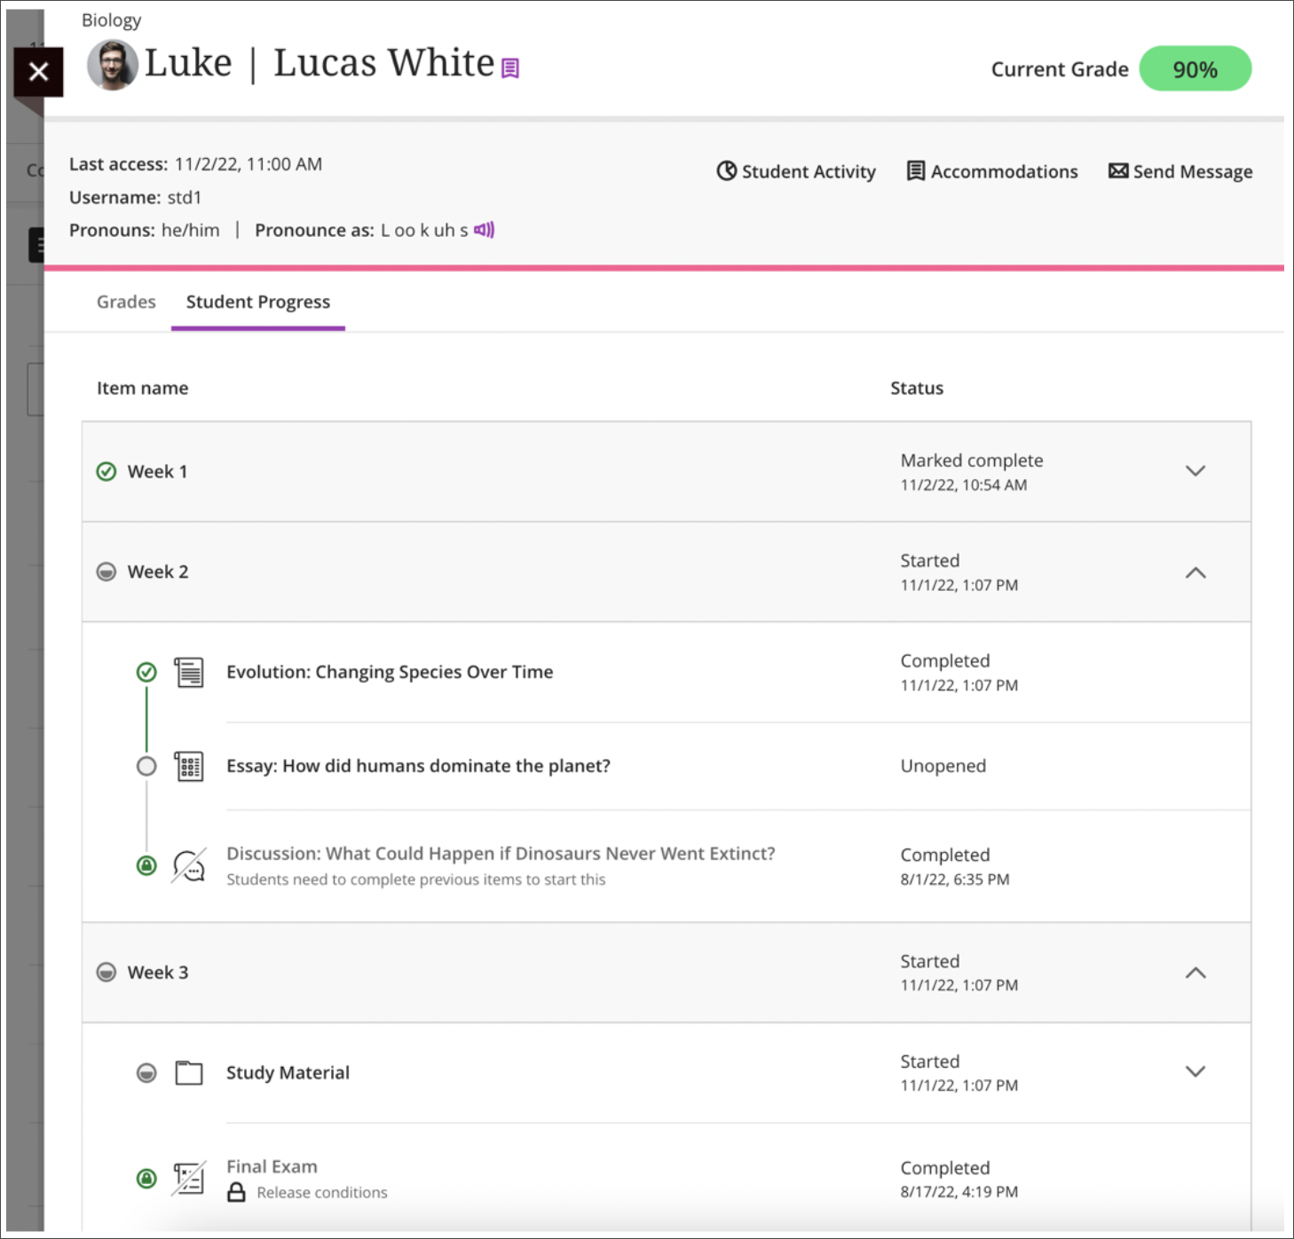Viewport: 1294px width, 1239px height.
Task: Expand the Week 1 section
Action: 1195,471
